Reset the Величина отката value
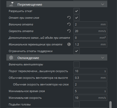 tap(69, 24)
